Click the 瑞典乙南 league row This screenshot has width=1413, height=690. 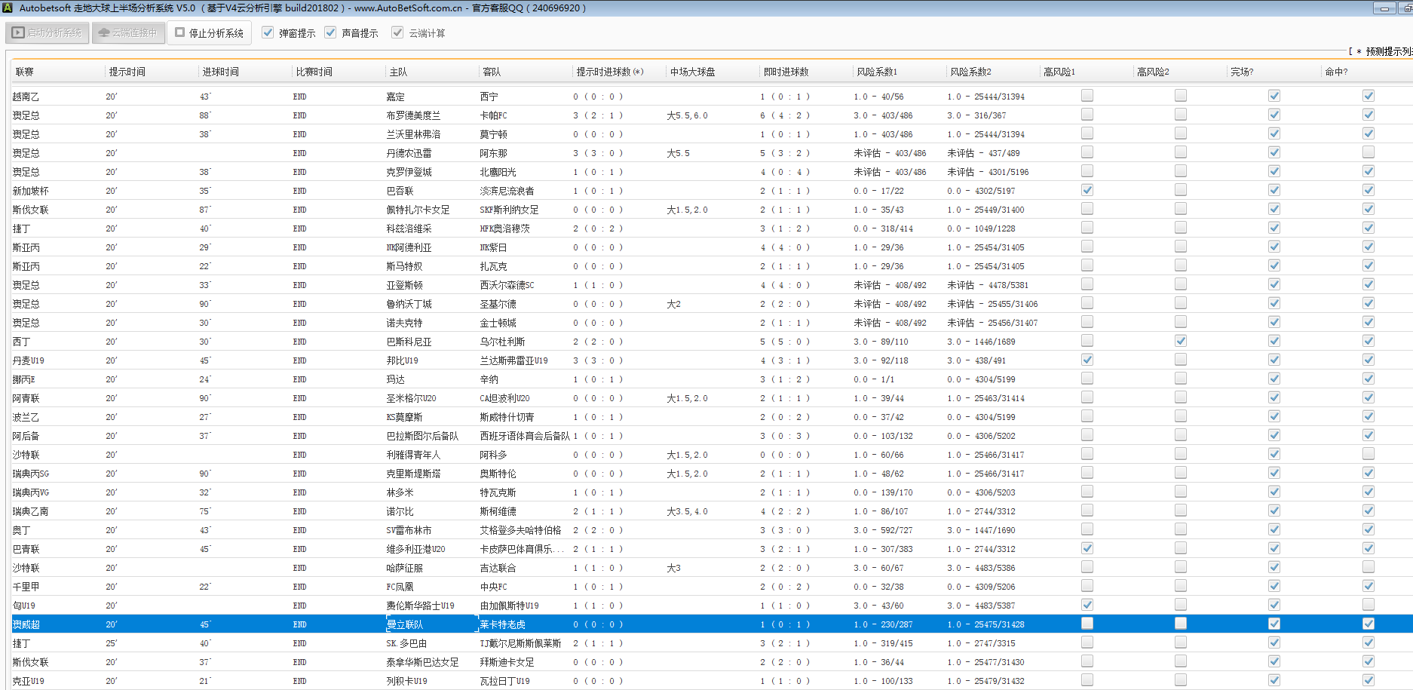click(x=31, y=511)
